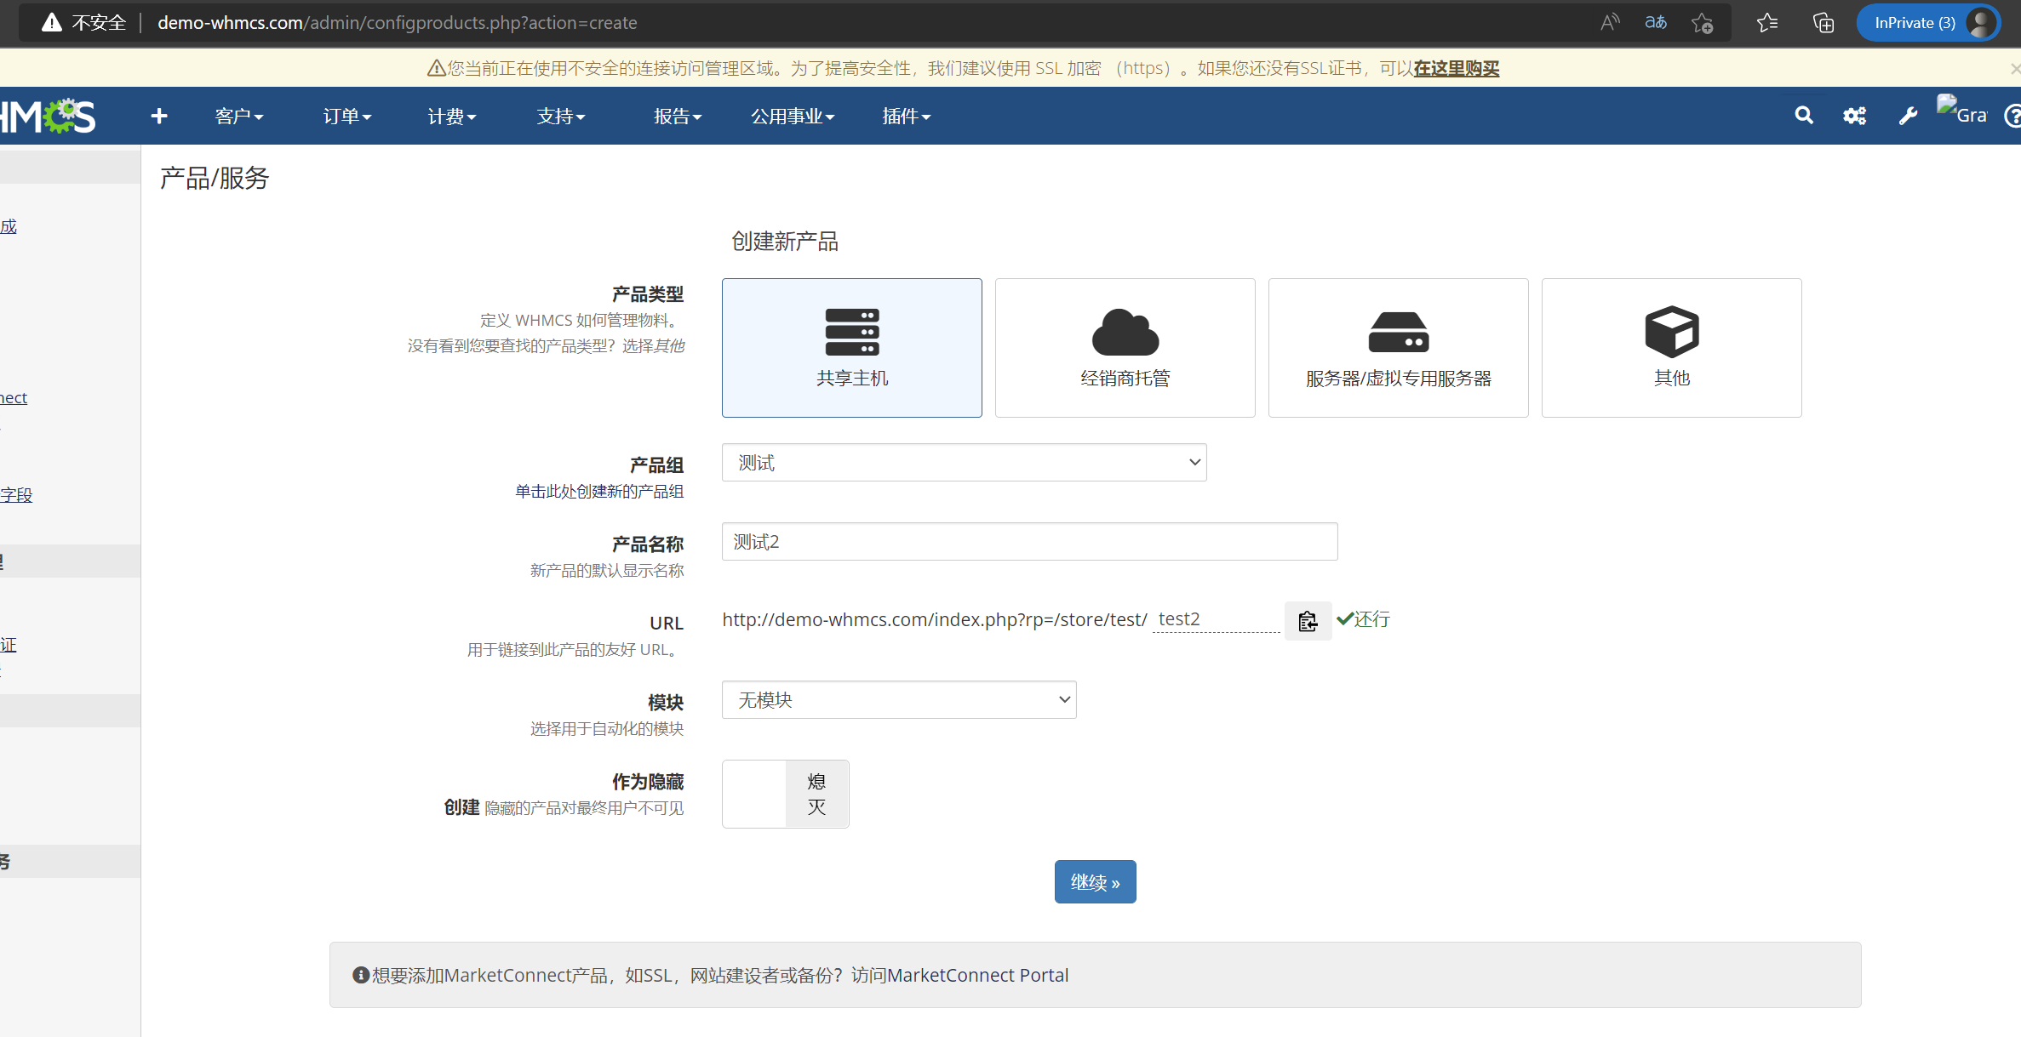2021x1037 pixels.
Task: Open the 订单 menu
Action: tap(346, 117)
